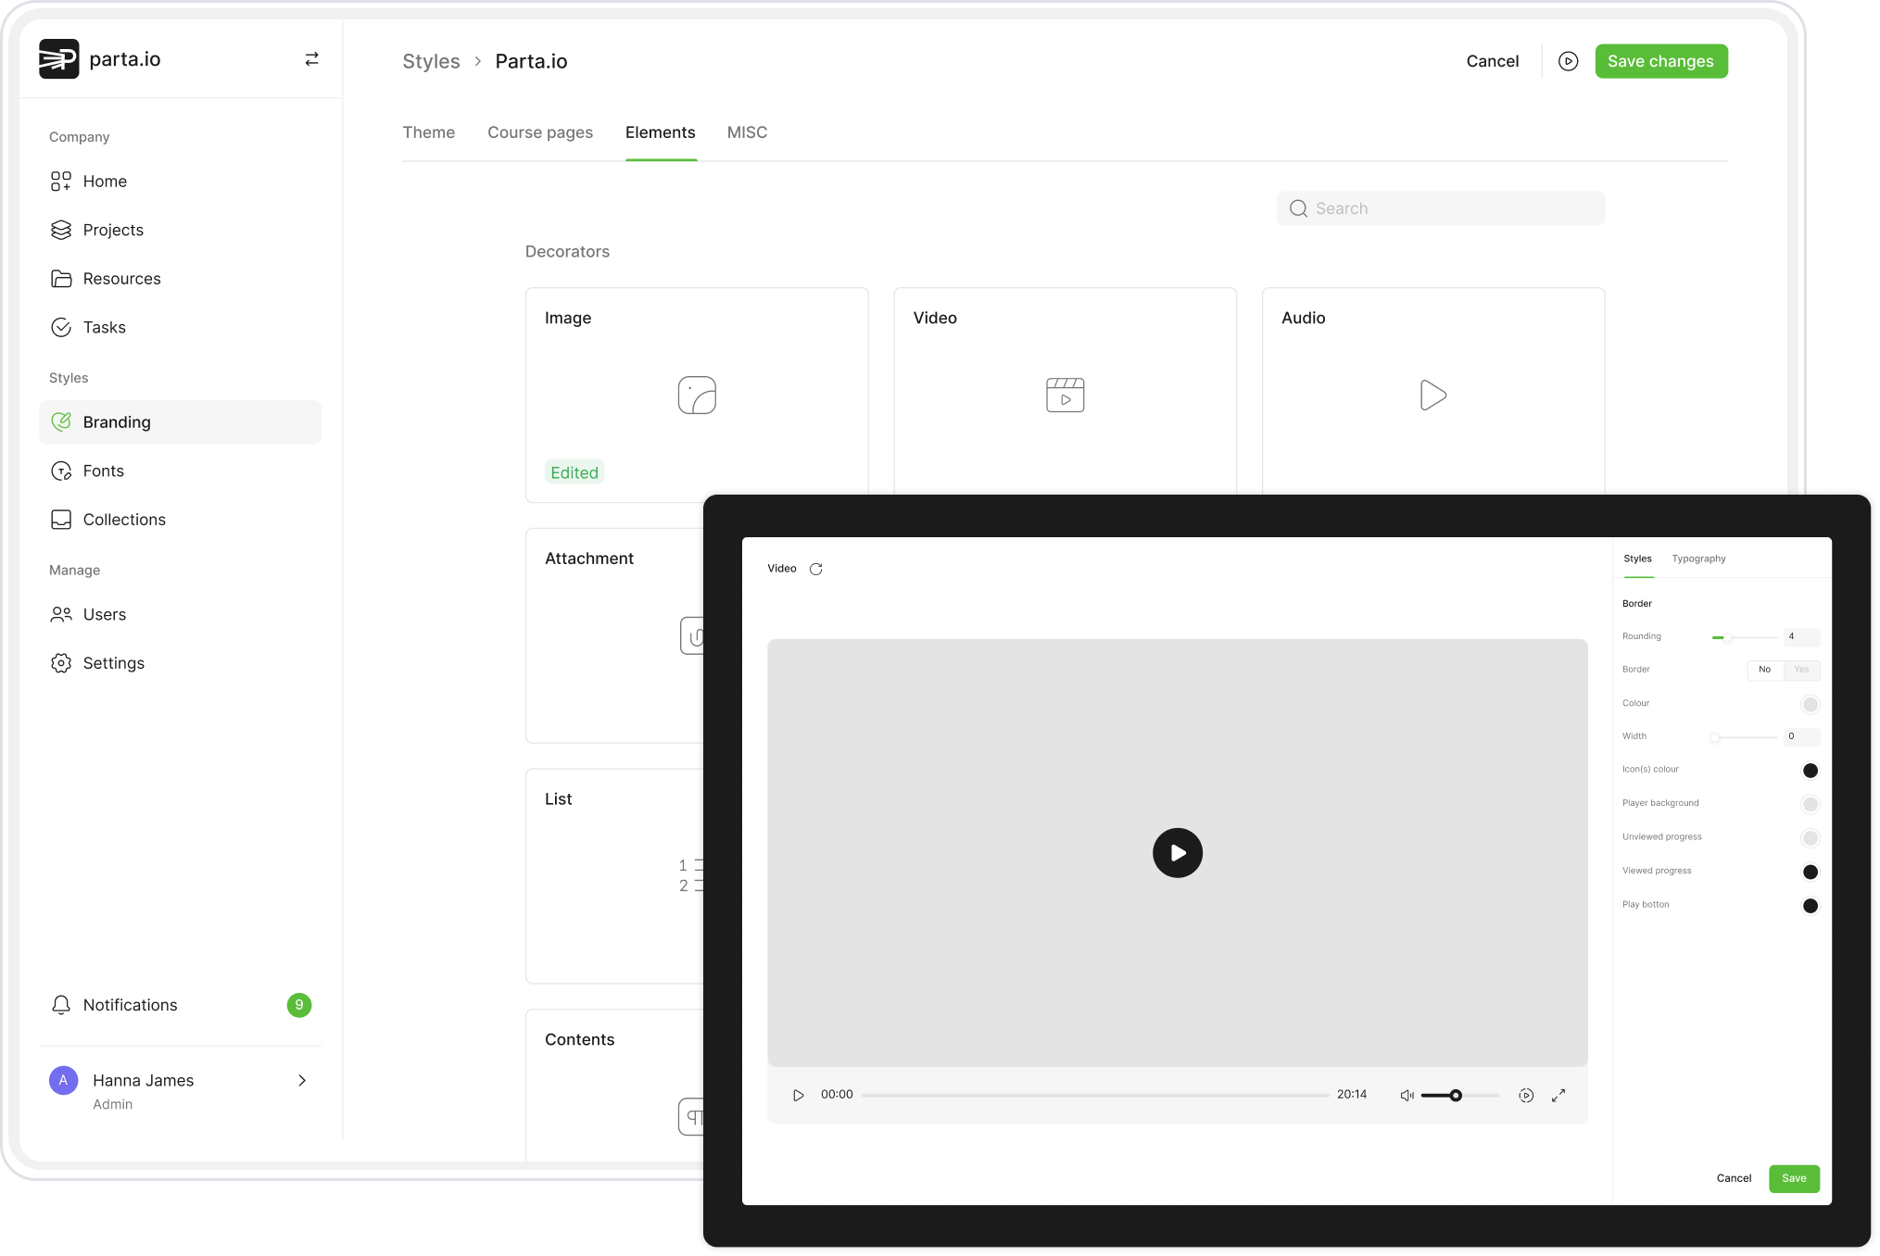Click the reset icon next to Video label
The height and width of the screenshot is (1256, 1880).
pos(815,569)
